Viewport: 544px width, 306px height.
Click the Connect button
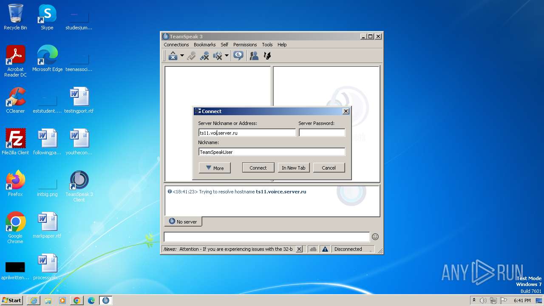258,168
